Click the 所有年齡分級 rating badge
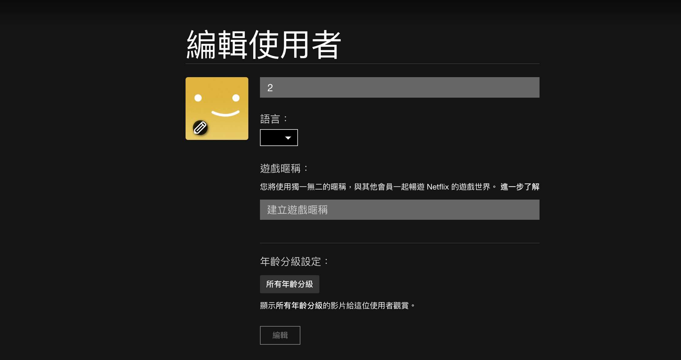 289,284
